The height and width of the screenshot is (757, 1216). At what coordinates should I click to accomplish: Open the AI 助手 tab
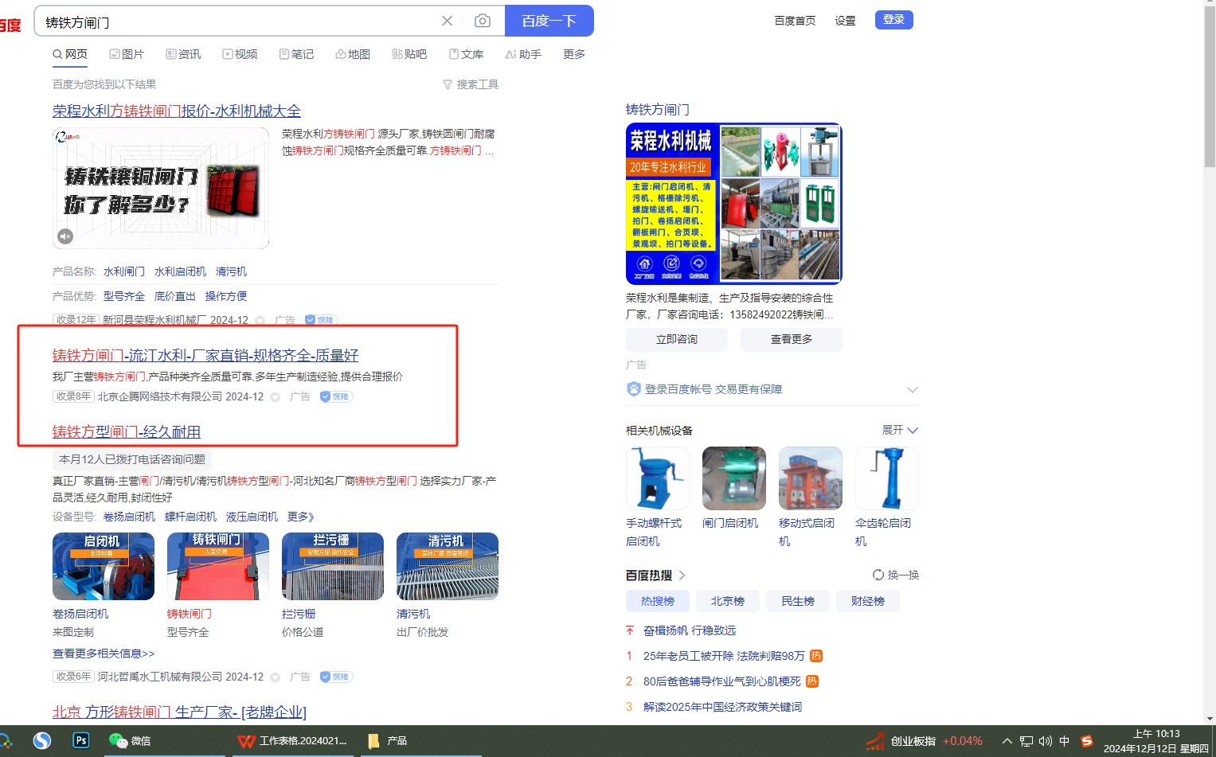click(523, 54)
